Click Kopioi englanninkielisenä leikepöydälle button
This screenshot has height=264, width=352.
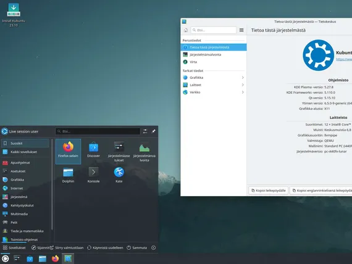[x=321, y=191]
